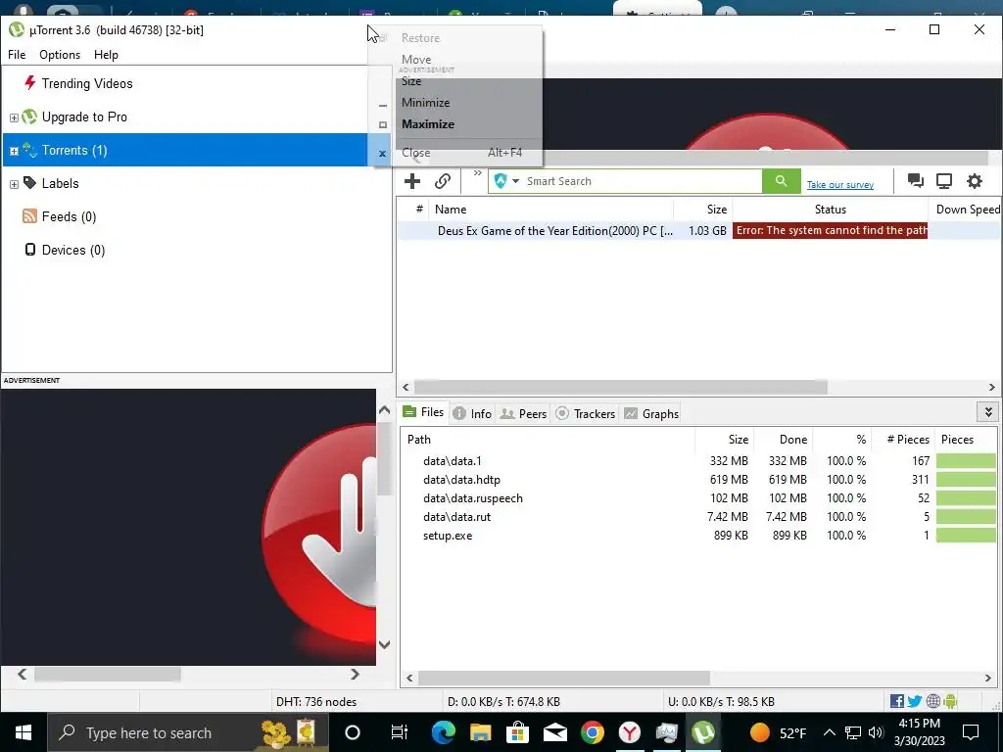Select the setup.exe file row
The image size is (1003, 752).
tap(698, 536)
